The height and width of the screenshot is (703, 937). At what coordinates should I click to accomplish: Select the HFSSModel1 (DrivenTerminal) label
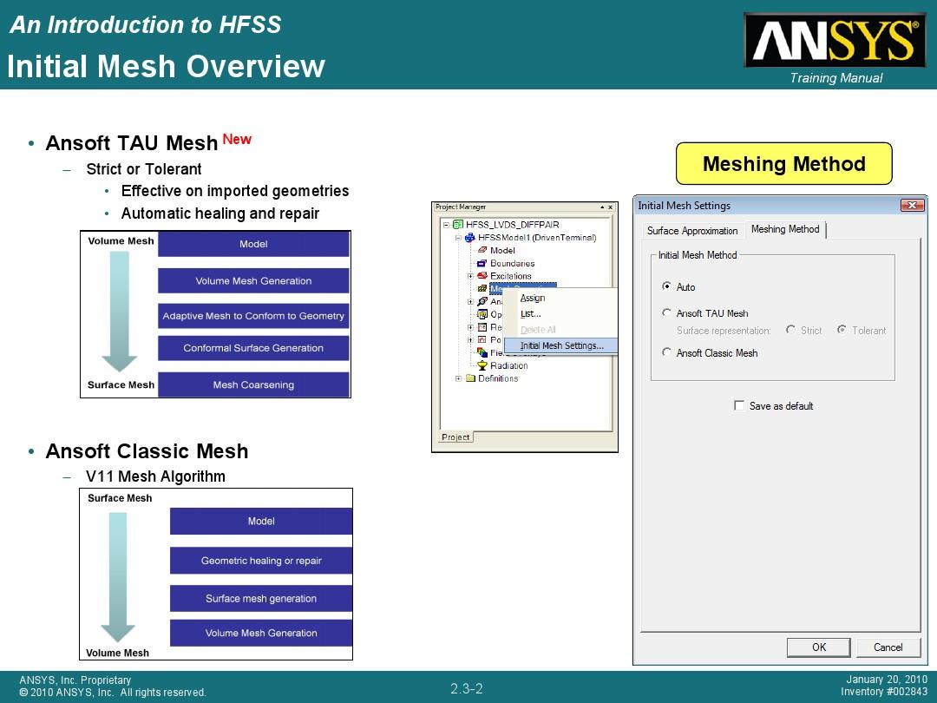point(537,237)
